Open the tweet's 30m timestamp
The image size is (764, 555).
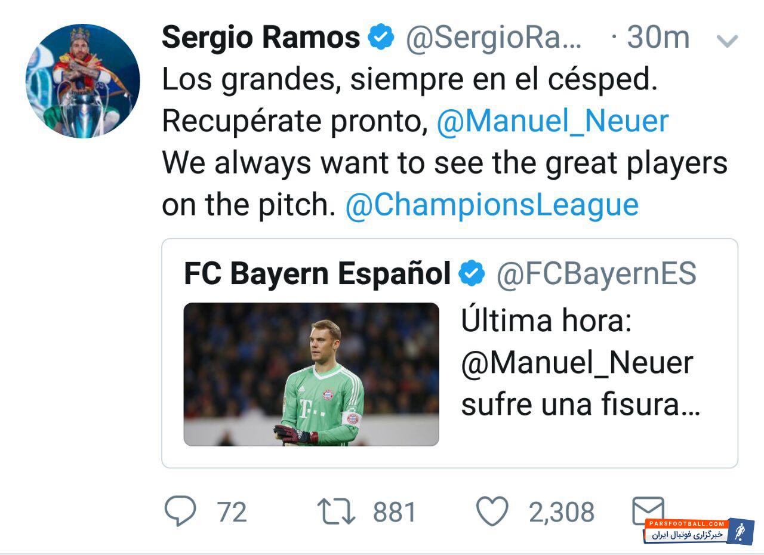[x=658, y=38]
